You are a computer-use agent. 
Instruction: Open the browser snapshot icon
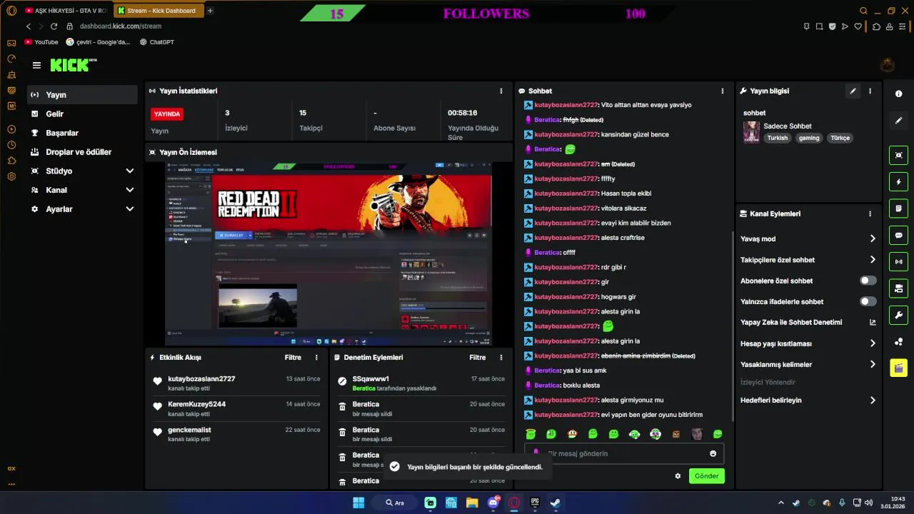pos(819,26)
